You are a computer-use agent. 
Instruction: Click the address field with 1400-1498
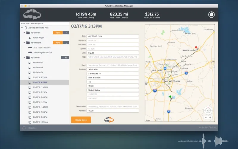[113, 69]
